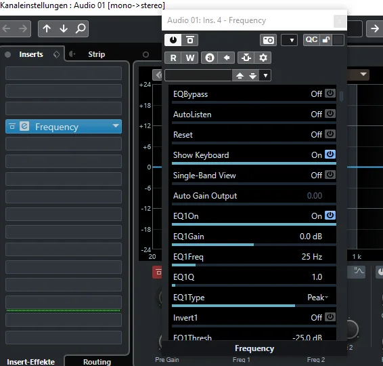Screen dimensions: 383x366
Task: Click the camera snapshot icon
Action: pos(268,40)
